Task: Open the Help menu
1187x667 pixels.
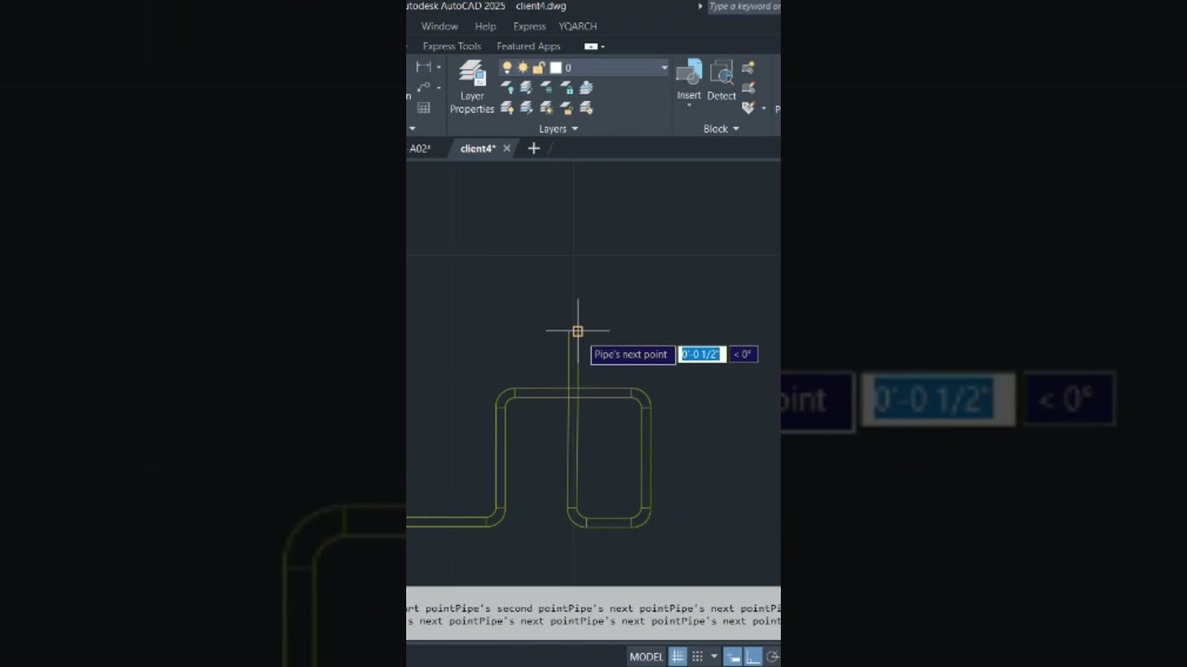Action: tap(485, 27)
